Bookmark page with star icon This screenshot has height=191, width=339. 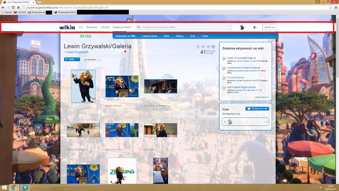pyautogui.click(x=331, y=7)
